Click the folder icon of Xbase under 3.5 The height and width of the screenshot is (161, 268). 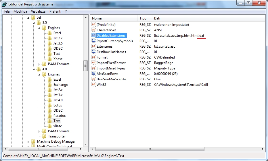pos(49,59)
